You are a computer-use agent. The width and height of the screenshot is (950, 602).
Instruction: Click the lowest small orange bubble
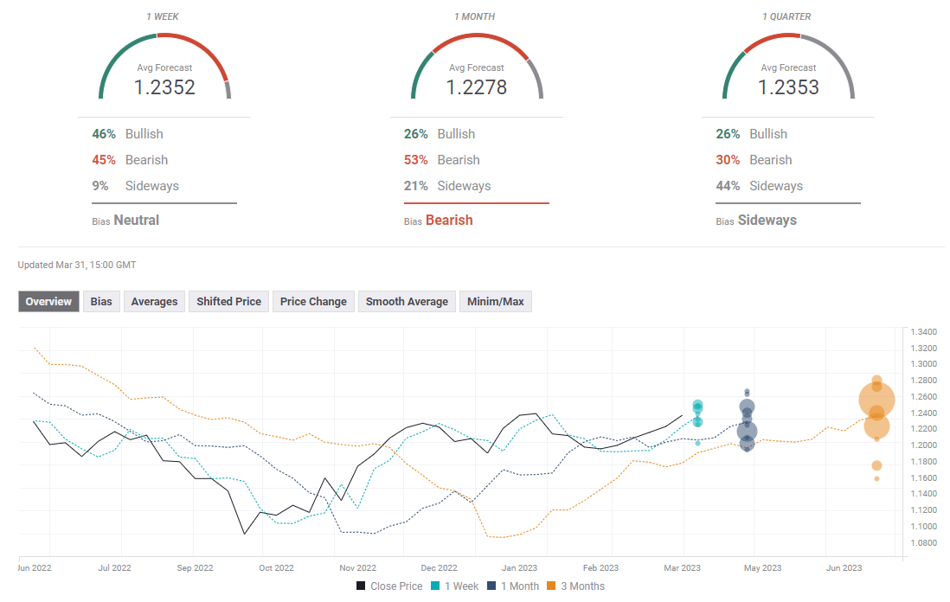[876, 478]
